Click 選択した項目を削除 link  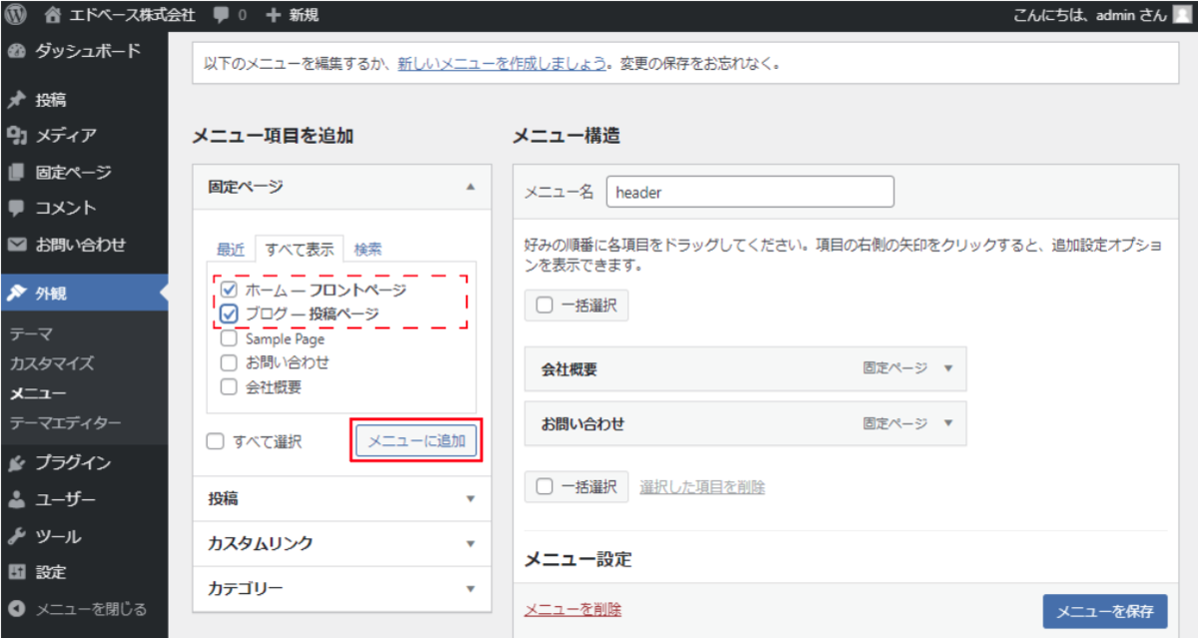coord(702,487)
